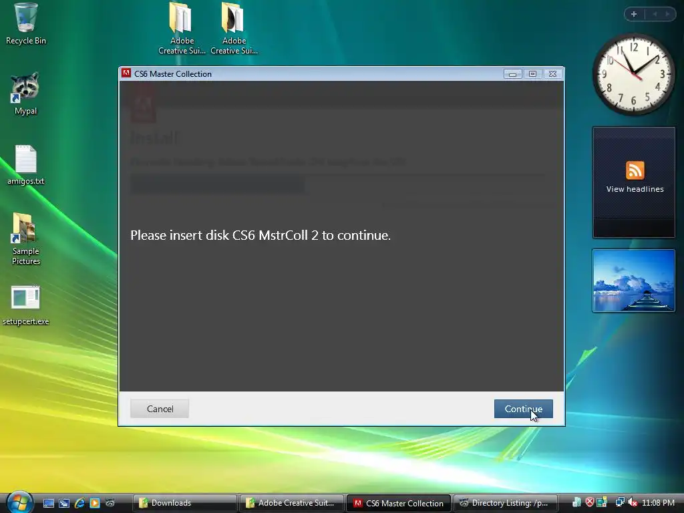
Task: Click the 'Please insert disk CS6 MstrColl 2' message
Action: coord(261,235)
